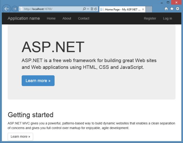Open the Register link
This screenshot has height=143, width=183.
coord(150,18)
